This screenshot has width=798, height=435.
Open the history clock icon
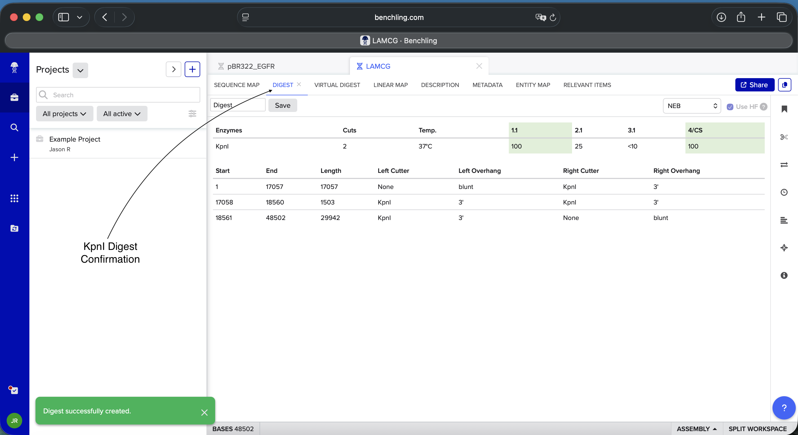tap(784, 192)
